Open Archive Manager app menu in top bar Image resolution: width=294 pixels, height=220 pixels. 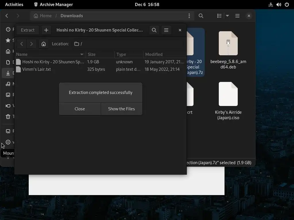click(x=54, y=5)
